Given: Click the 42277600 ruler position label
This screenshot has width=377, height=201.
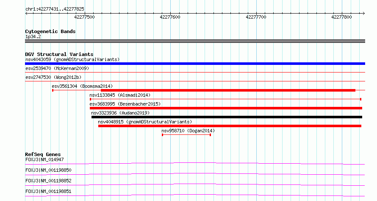Looking at the screenshot, I should click(x=170, y=17).
